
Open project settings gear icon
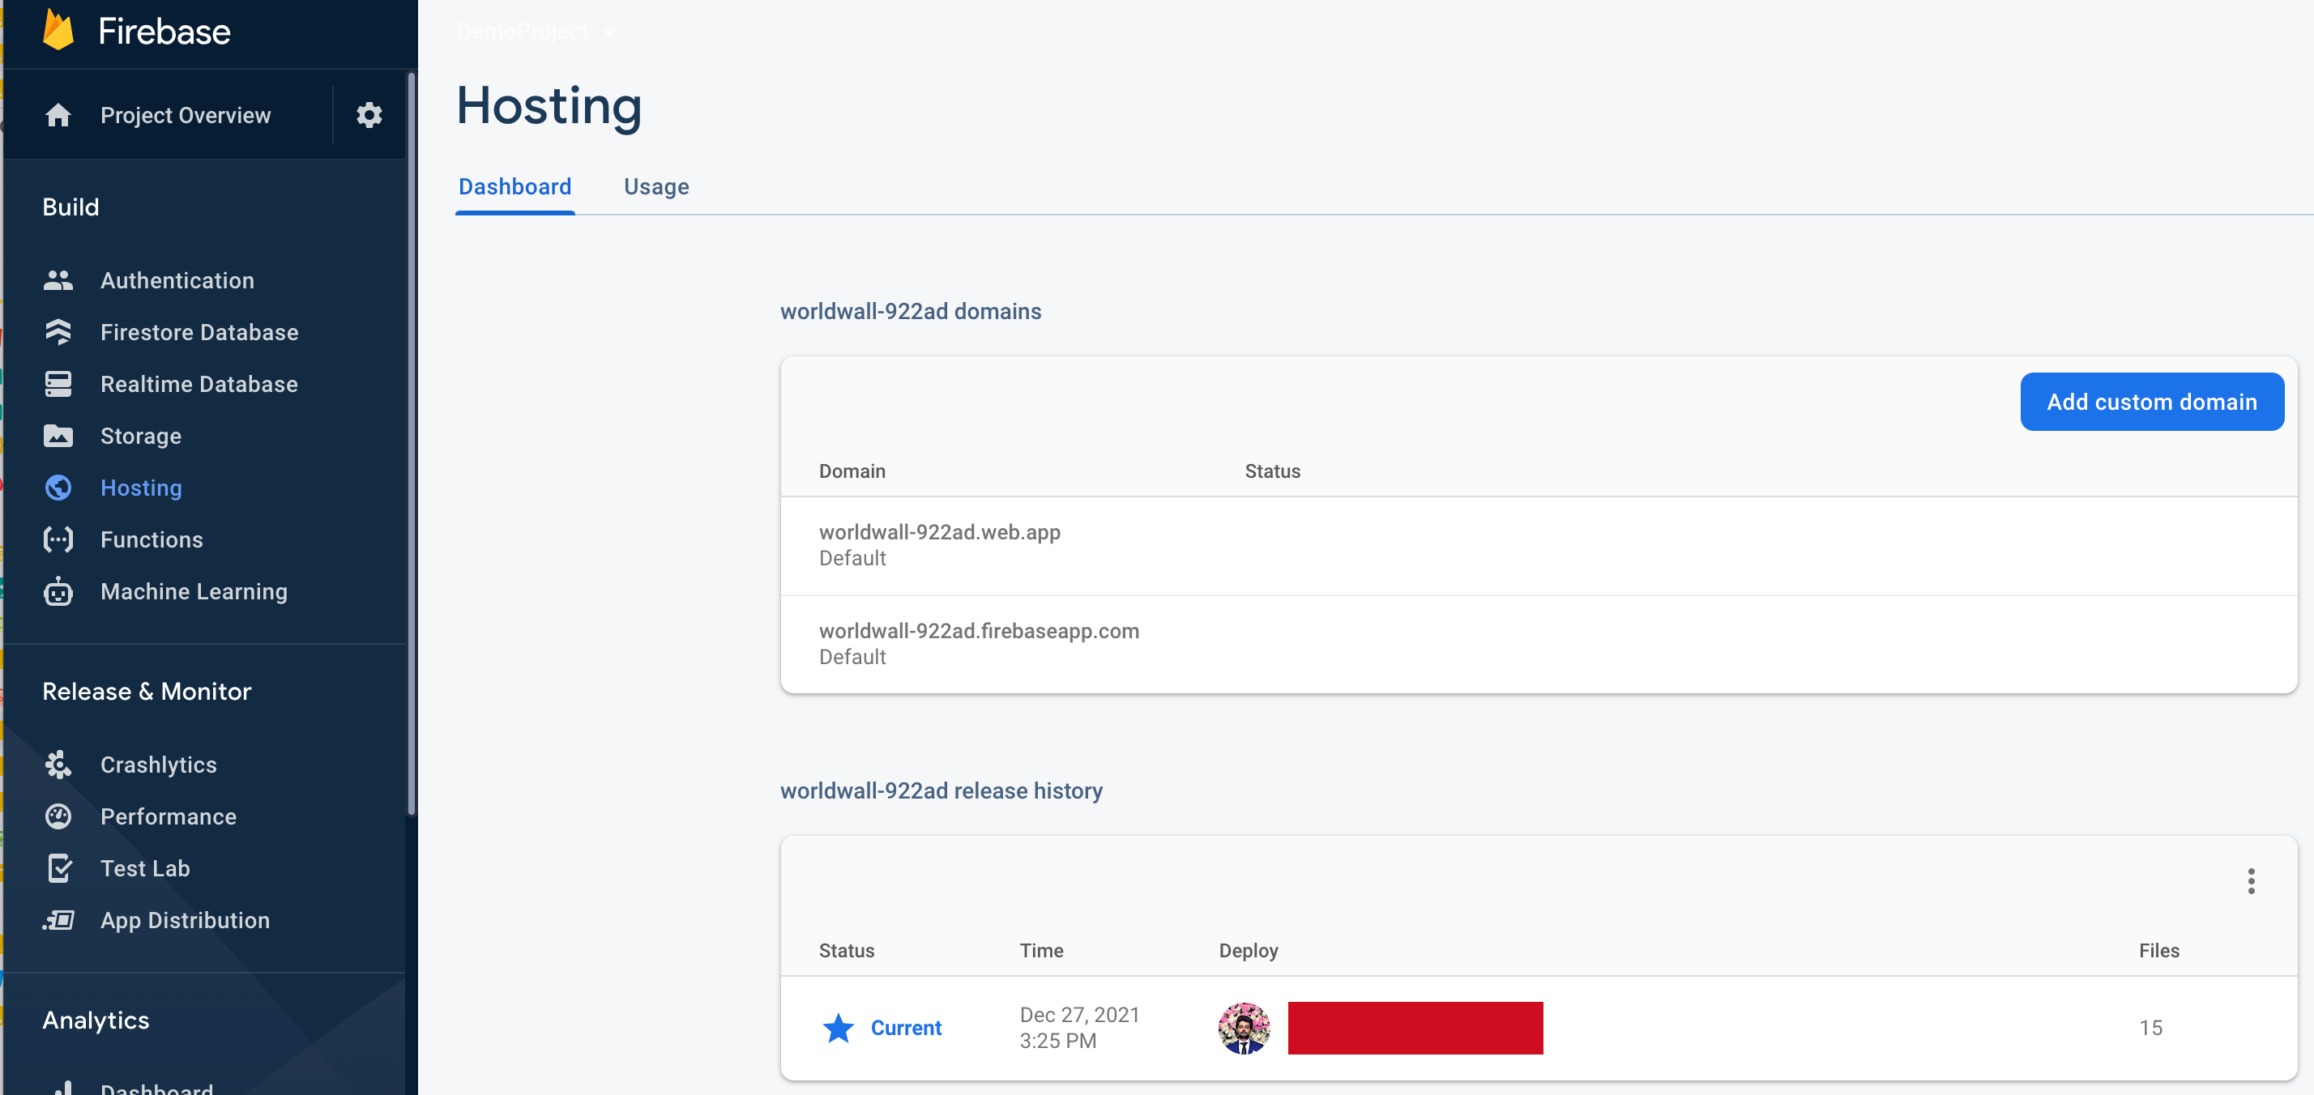coord(369,115)
